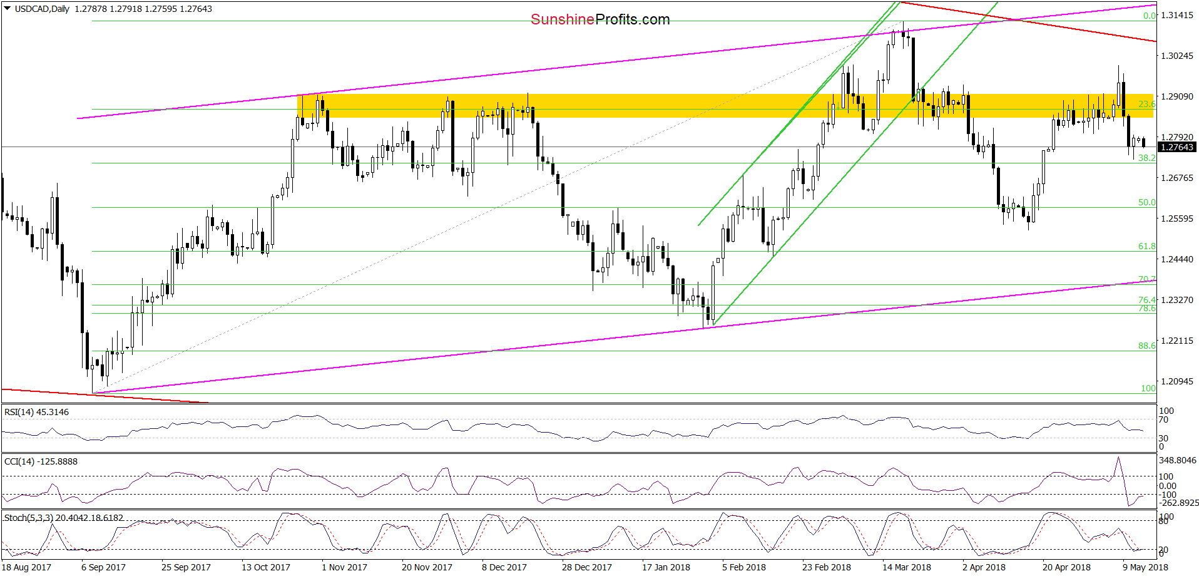Image resolution: width=1199 pixels, height=576 pixels.
Task: Click the chart menu triangle beside USDCAD
Action: (x=8, y=9)
